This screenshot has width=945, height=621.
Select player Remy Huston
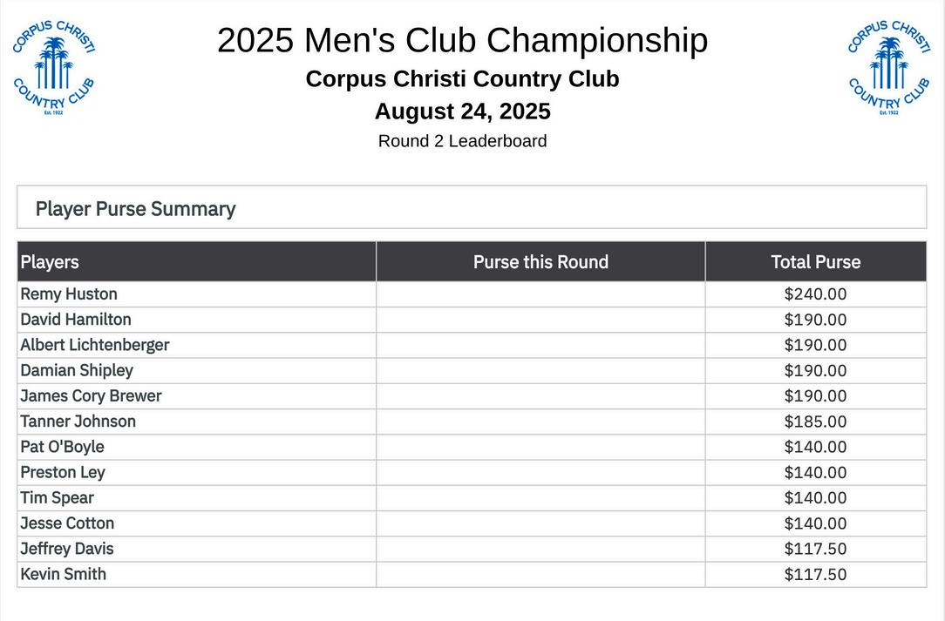click(69, 294)
